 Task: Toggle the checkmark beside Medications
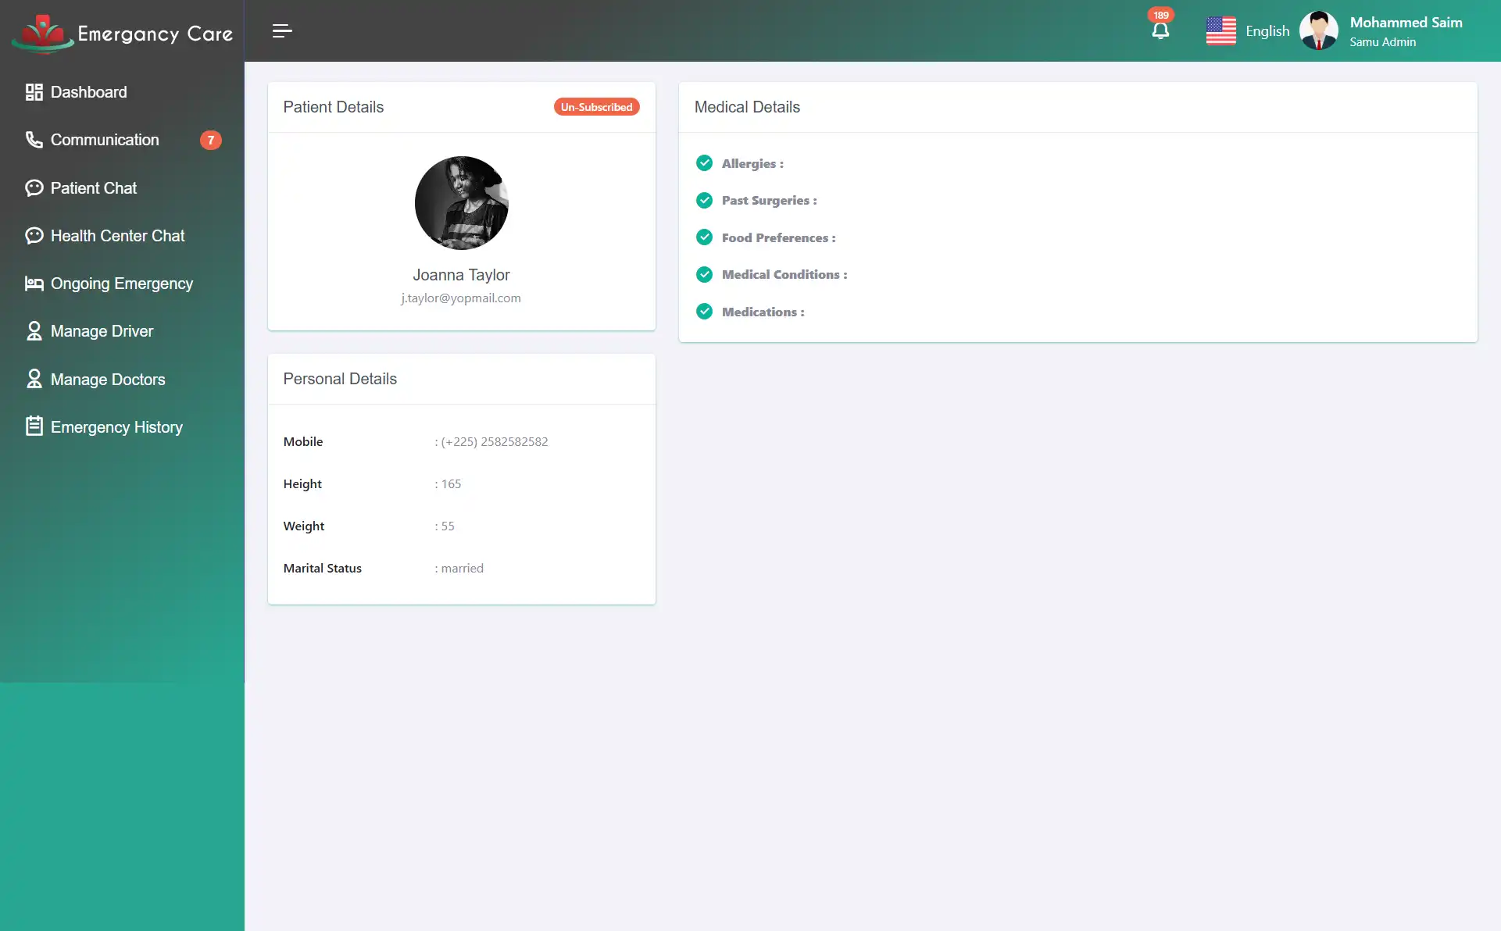704,311
